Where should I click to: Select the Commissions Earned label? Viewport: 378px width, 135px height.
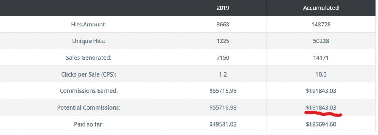click(89, 91)
